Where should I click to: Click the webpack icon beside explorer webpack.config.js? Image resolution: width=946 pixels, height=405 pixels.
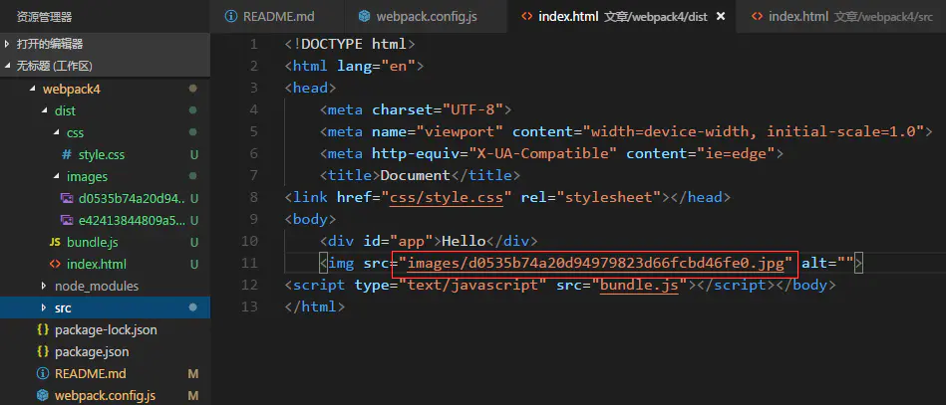pos(42,395)
